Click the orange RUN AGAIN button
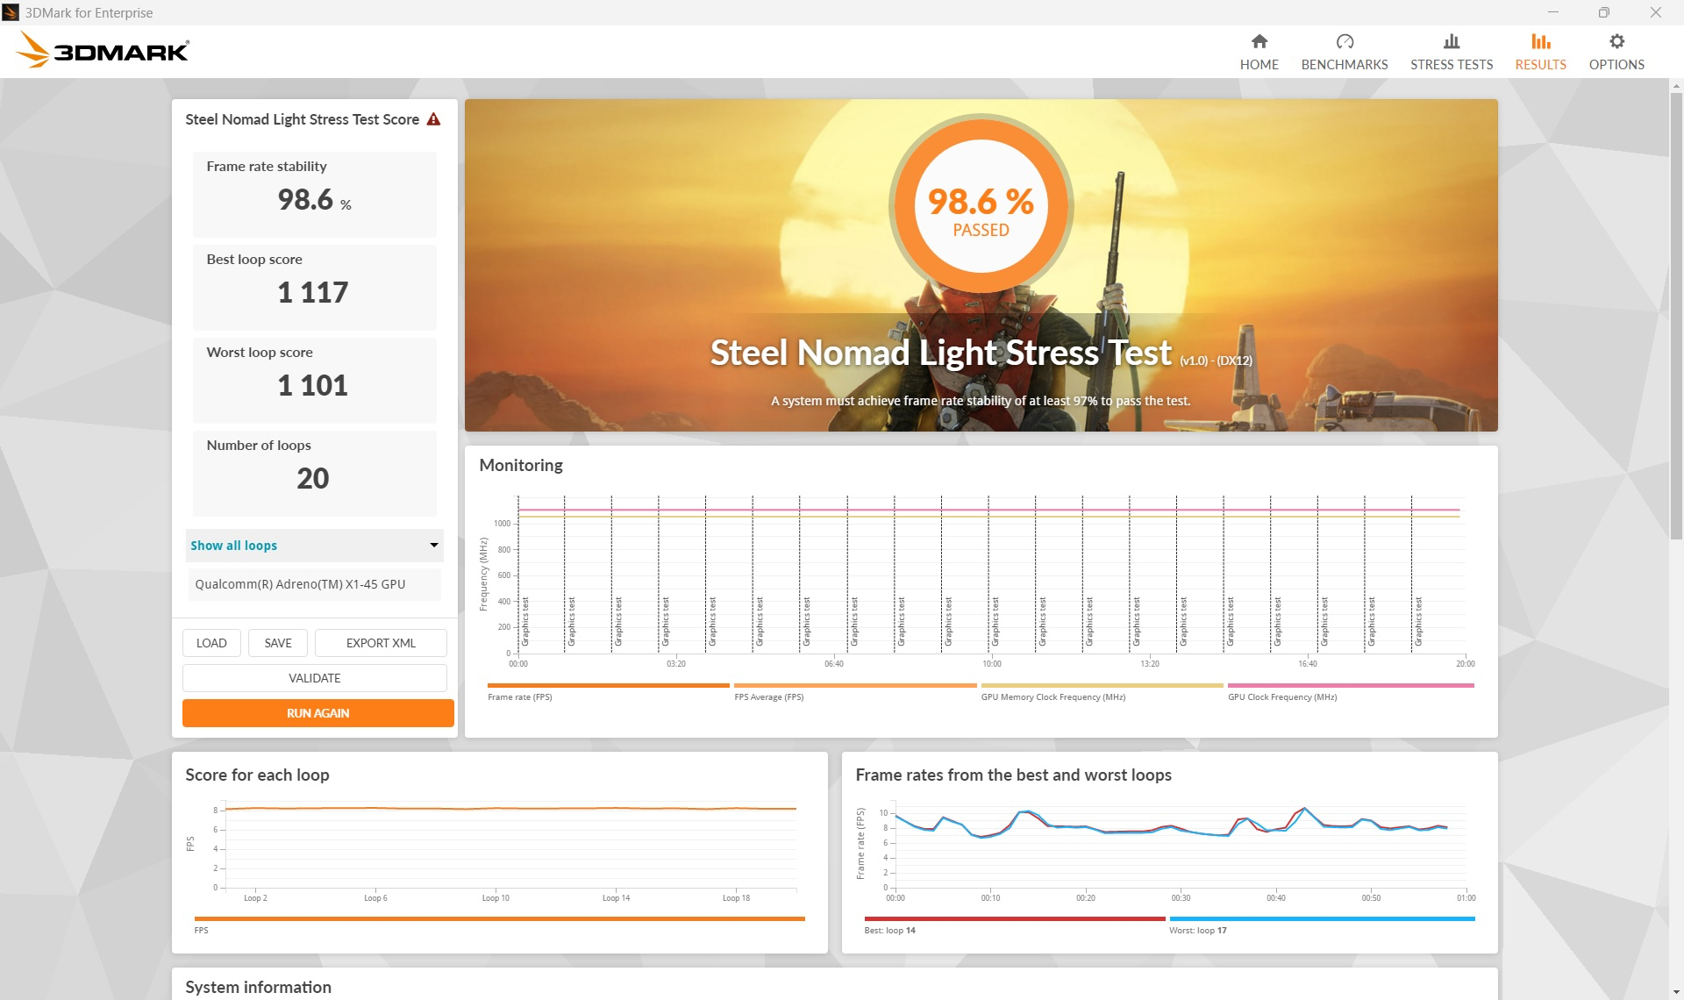Image resolution: width=1684 pixels, height=1000 pixels. (318, 713)
